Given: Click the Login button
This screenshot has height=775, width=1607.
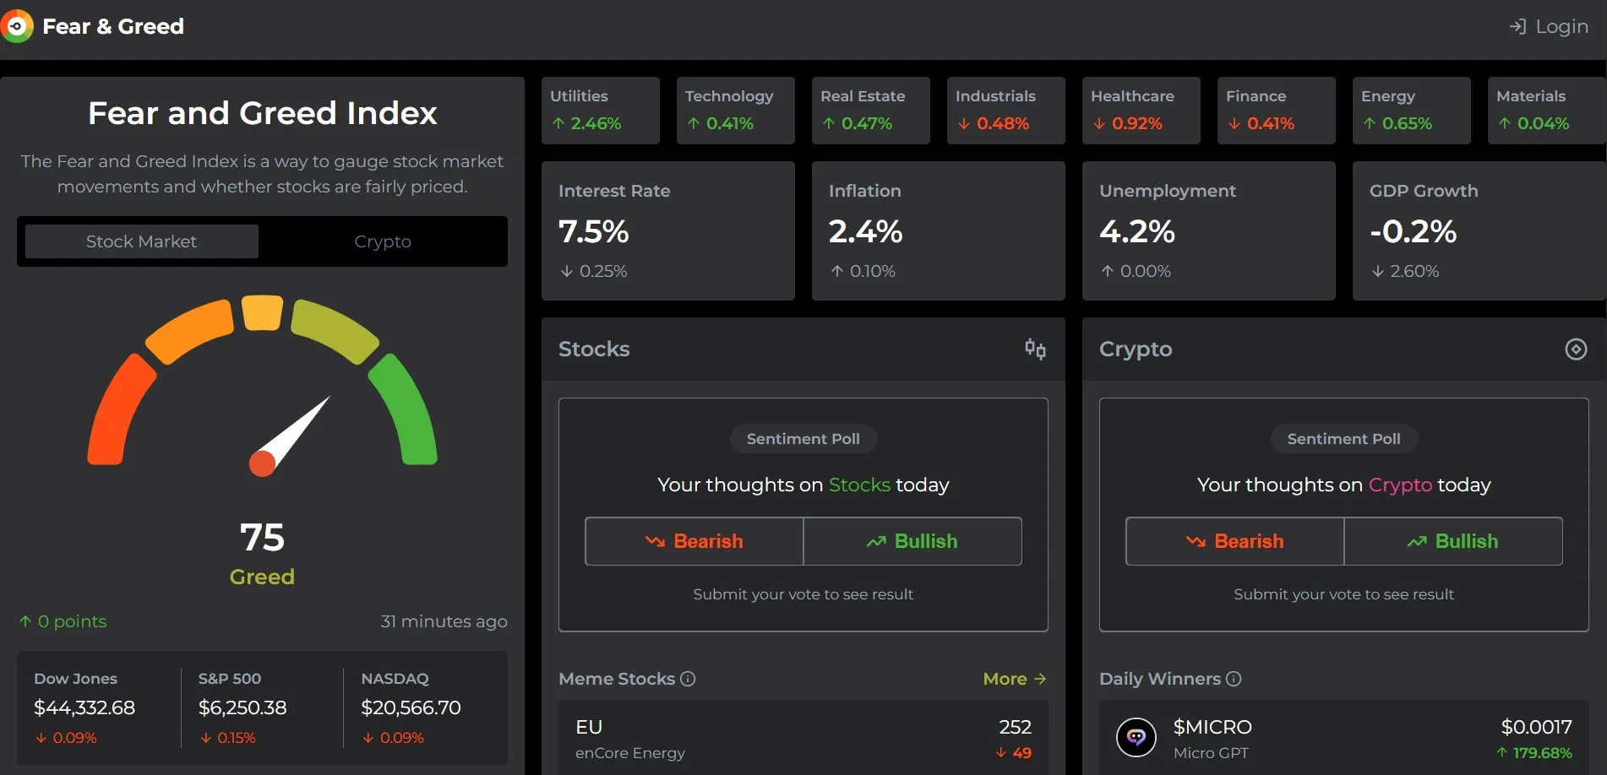Looking at the screenshot, I should [x=1550, y=27].
